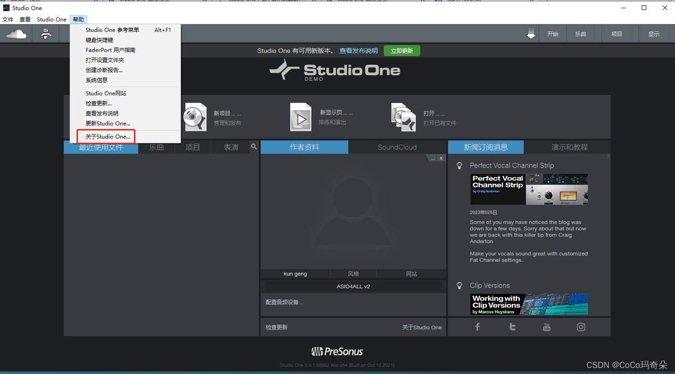675x374 pixels.
Task: Click the 网站 website field
Action: click(412, 274)
